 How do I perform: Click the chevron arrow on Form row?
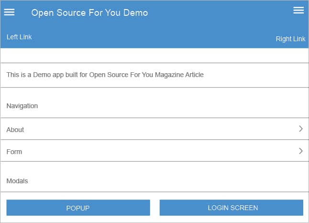300,151
